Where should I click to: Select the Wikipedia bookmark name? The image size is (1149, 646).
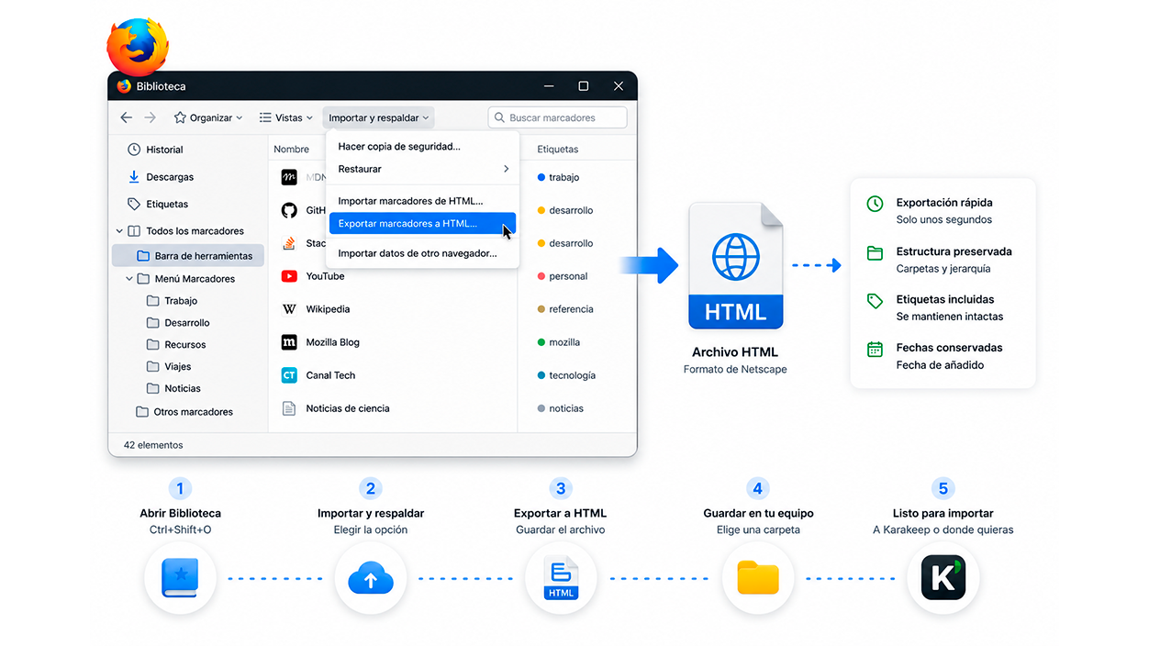(328, 309)
